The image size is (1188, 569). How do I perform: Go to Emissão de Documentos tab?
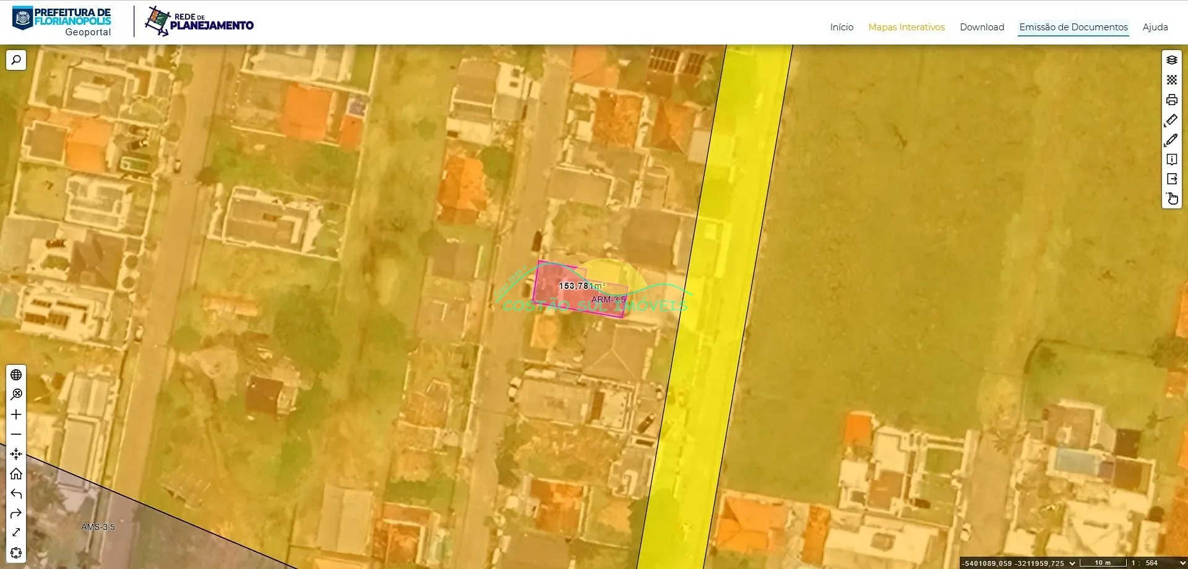(1073, 27)
